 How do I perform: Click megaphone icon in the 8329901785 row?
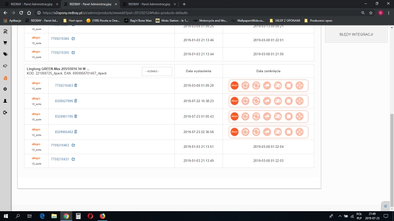tap(266, 116)
